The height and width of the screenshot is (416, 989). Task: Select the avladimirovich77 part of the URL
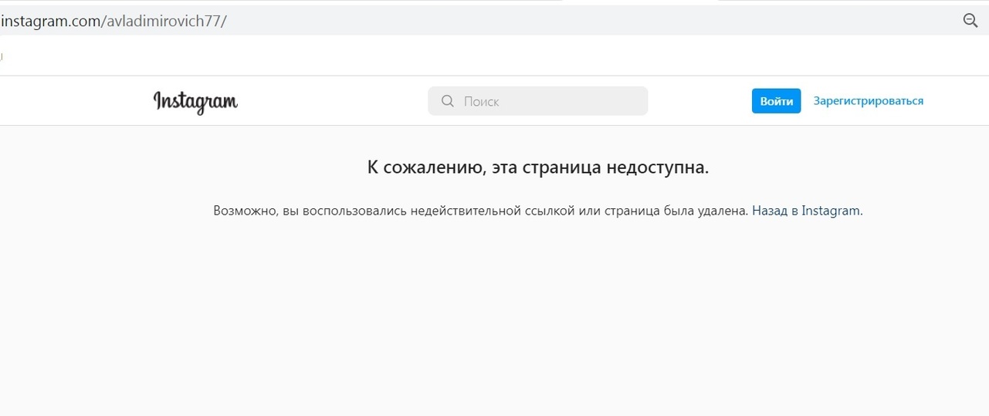[162, 21]
